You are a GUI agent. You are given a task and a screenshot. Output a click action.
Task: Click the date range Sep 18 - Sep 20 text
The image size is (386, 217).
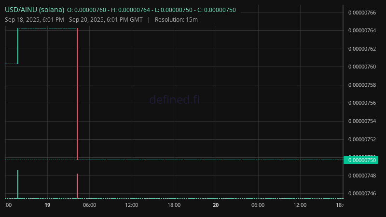(74, 20)
